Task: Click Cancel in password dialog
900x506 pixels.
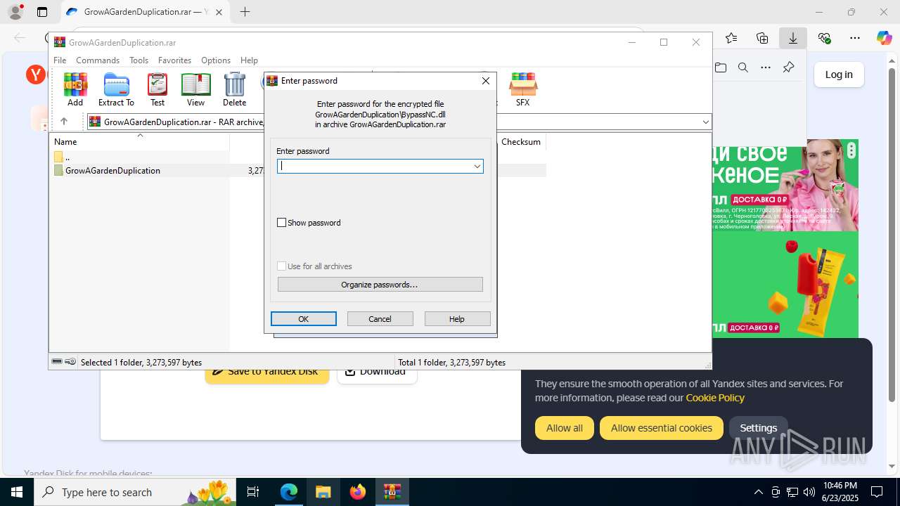Action: point(380,319)
